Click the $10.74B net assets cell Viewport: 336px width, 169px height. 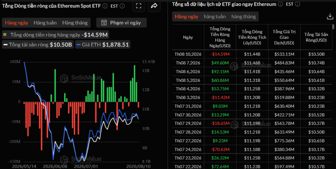coord(316,63)
